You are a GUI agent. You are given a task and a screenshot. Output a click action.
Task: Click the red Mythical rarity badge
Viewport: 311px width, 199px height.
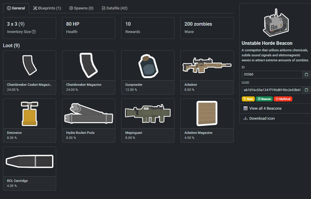283,99
